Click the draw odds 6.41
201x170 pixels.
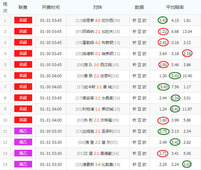click(175, 109)
